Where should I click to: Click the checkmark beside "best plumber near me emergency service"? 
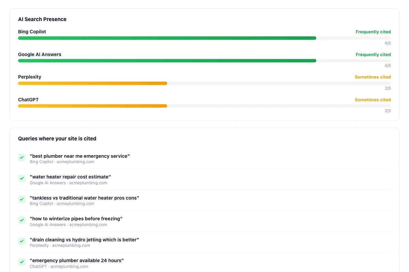[x=22, y=157]
